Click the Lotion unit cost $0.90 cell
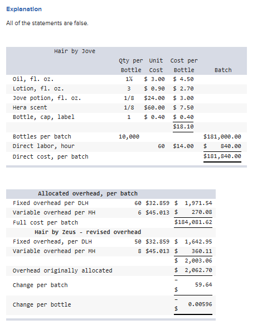This screenshot has height=334, width=267. click(154, 89)
